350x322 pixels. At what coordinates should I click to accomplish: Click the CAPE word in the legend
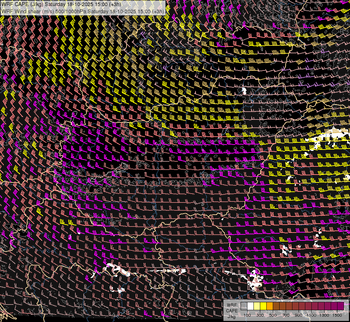[232, 311]
